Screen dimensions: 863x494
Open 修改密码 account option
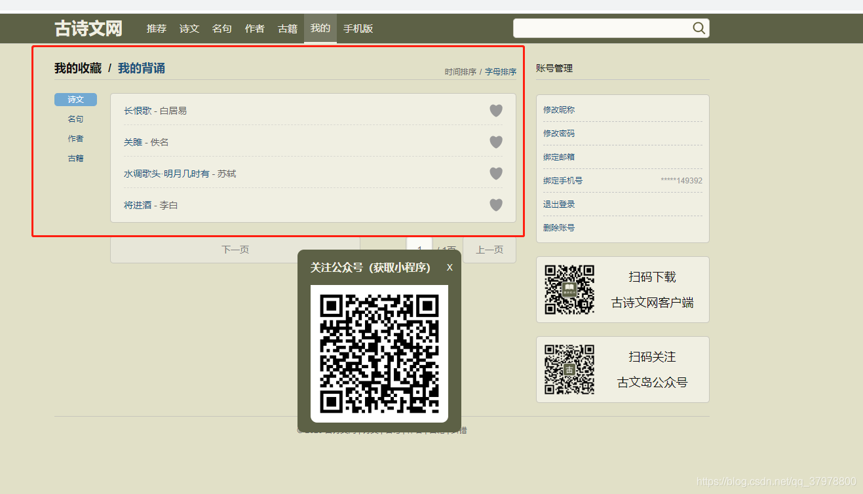point(559,134)
